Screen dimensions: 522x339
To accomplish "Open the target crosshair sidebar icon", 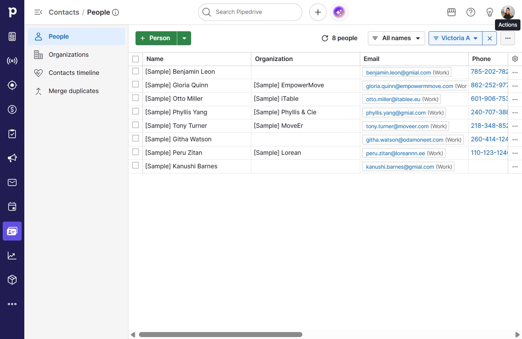I will pyautogui.click(x=12, y=85).
